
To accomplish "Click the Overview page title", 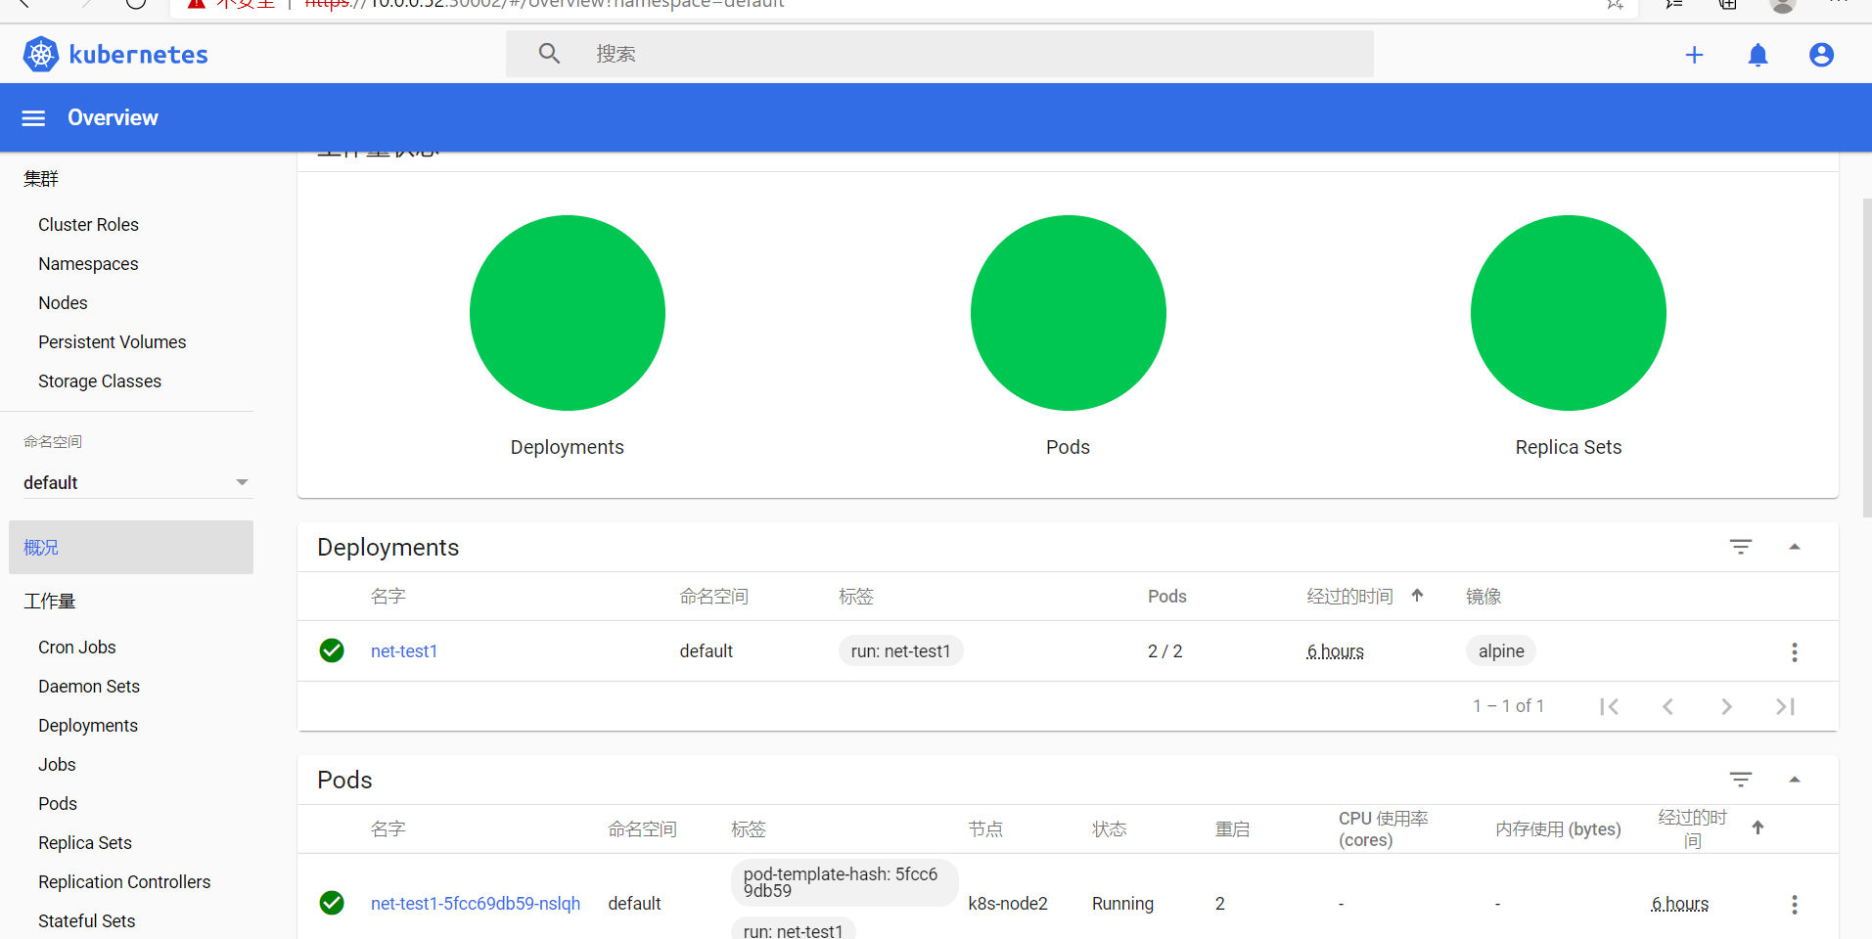I will (113, 117).
